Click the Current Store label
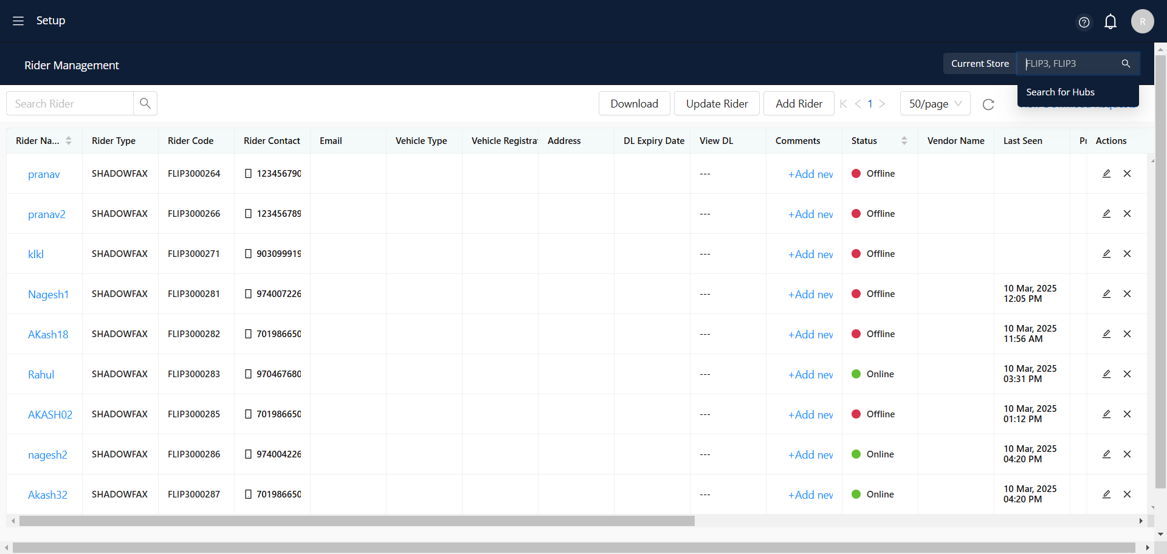The width and height of the screenshot is (1167, 554). (980, 63)
